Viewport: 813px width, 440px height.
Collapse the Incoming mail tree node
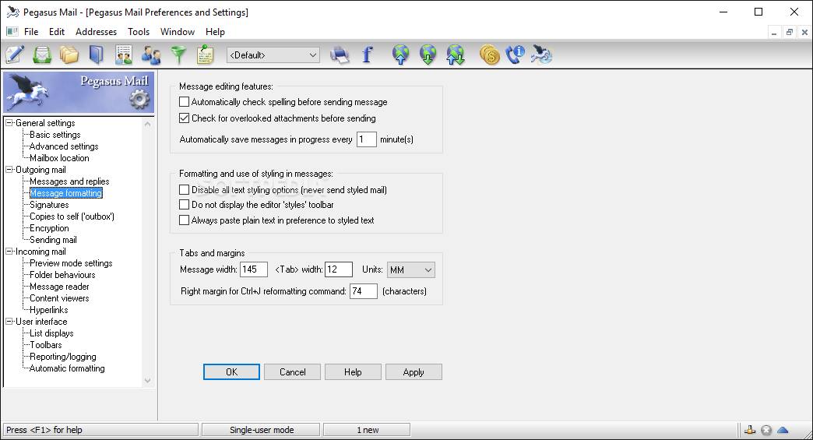pyautogui.click(x=9, y=252)
